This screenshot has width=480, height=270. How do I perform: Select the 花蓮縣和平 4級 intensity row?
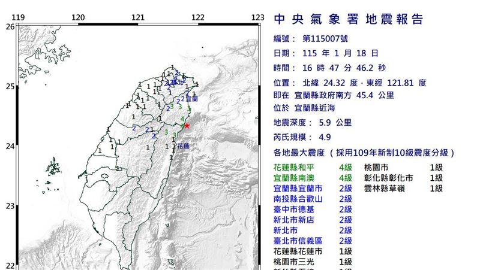click(313, 169)
